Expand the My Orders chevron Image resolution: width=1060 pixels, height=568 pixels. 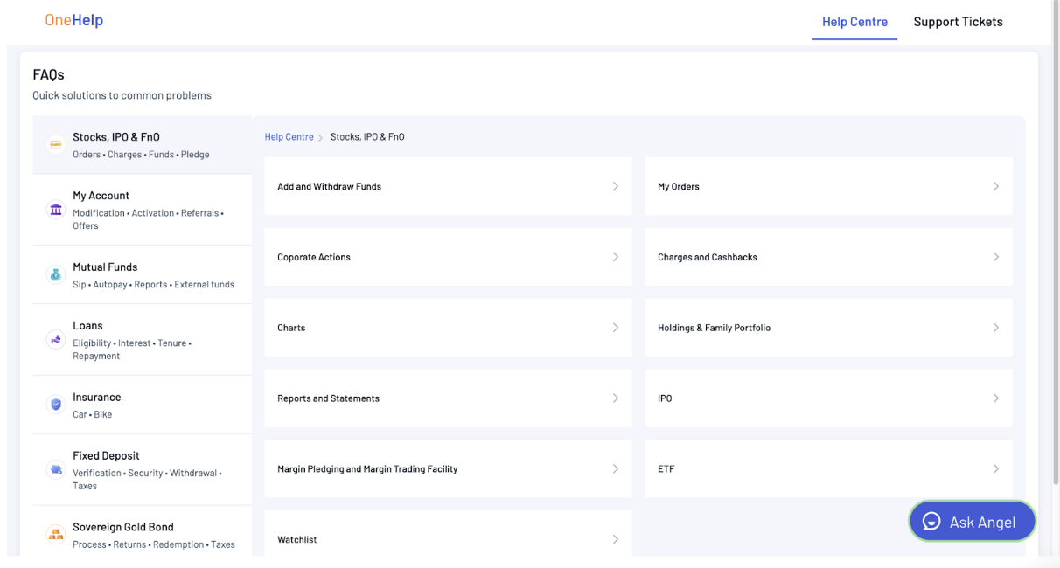[x=995, y=186]
